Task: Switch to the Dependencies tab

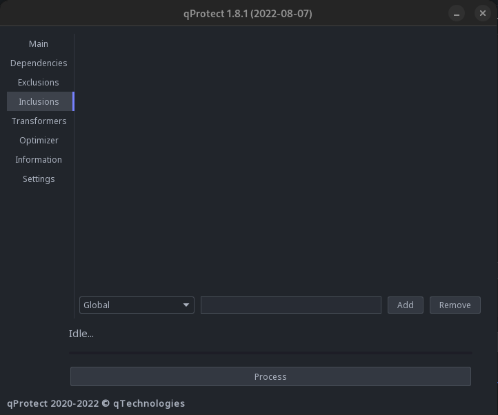Action: tap(39, 63)
